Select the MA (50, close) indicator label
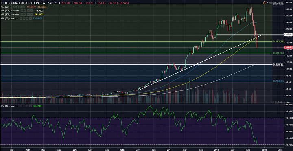Viewport: 293px width, 151px height. [8, 18]
